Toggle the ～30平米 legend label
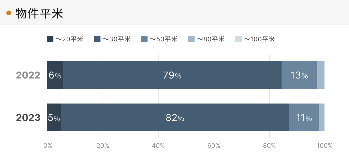 click(117, 39)
